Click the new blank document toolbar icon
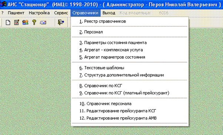 pos(8,22)
